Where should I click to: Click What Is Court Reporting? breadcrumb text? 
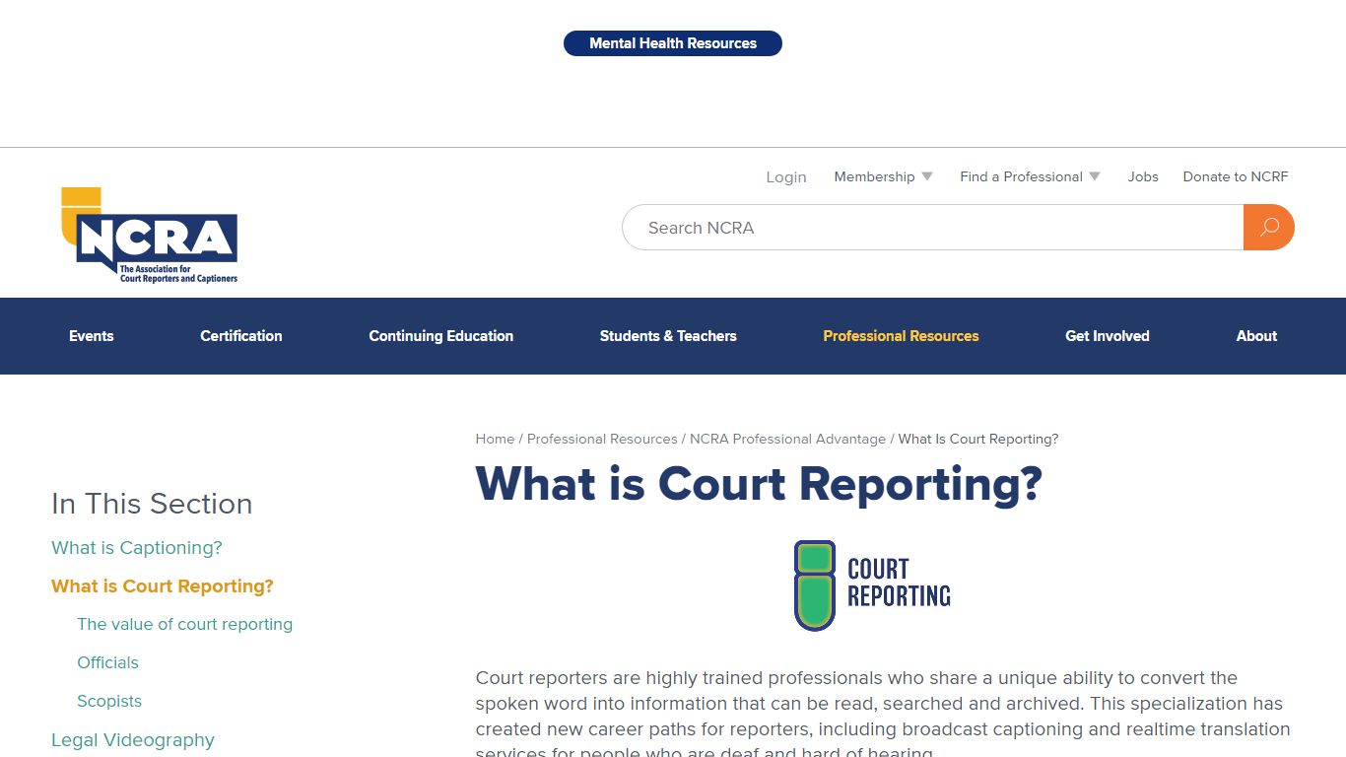click(x=978, y=439)
